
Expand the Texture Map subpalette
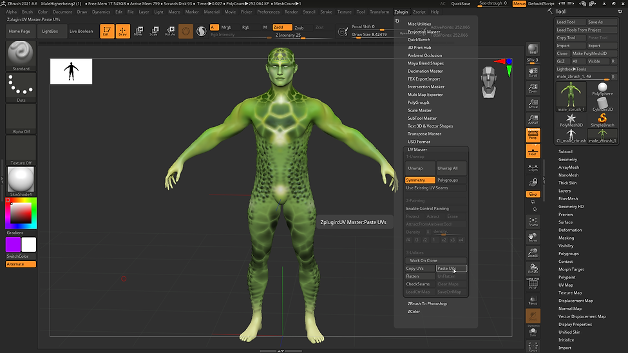click(570, 293)
